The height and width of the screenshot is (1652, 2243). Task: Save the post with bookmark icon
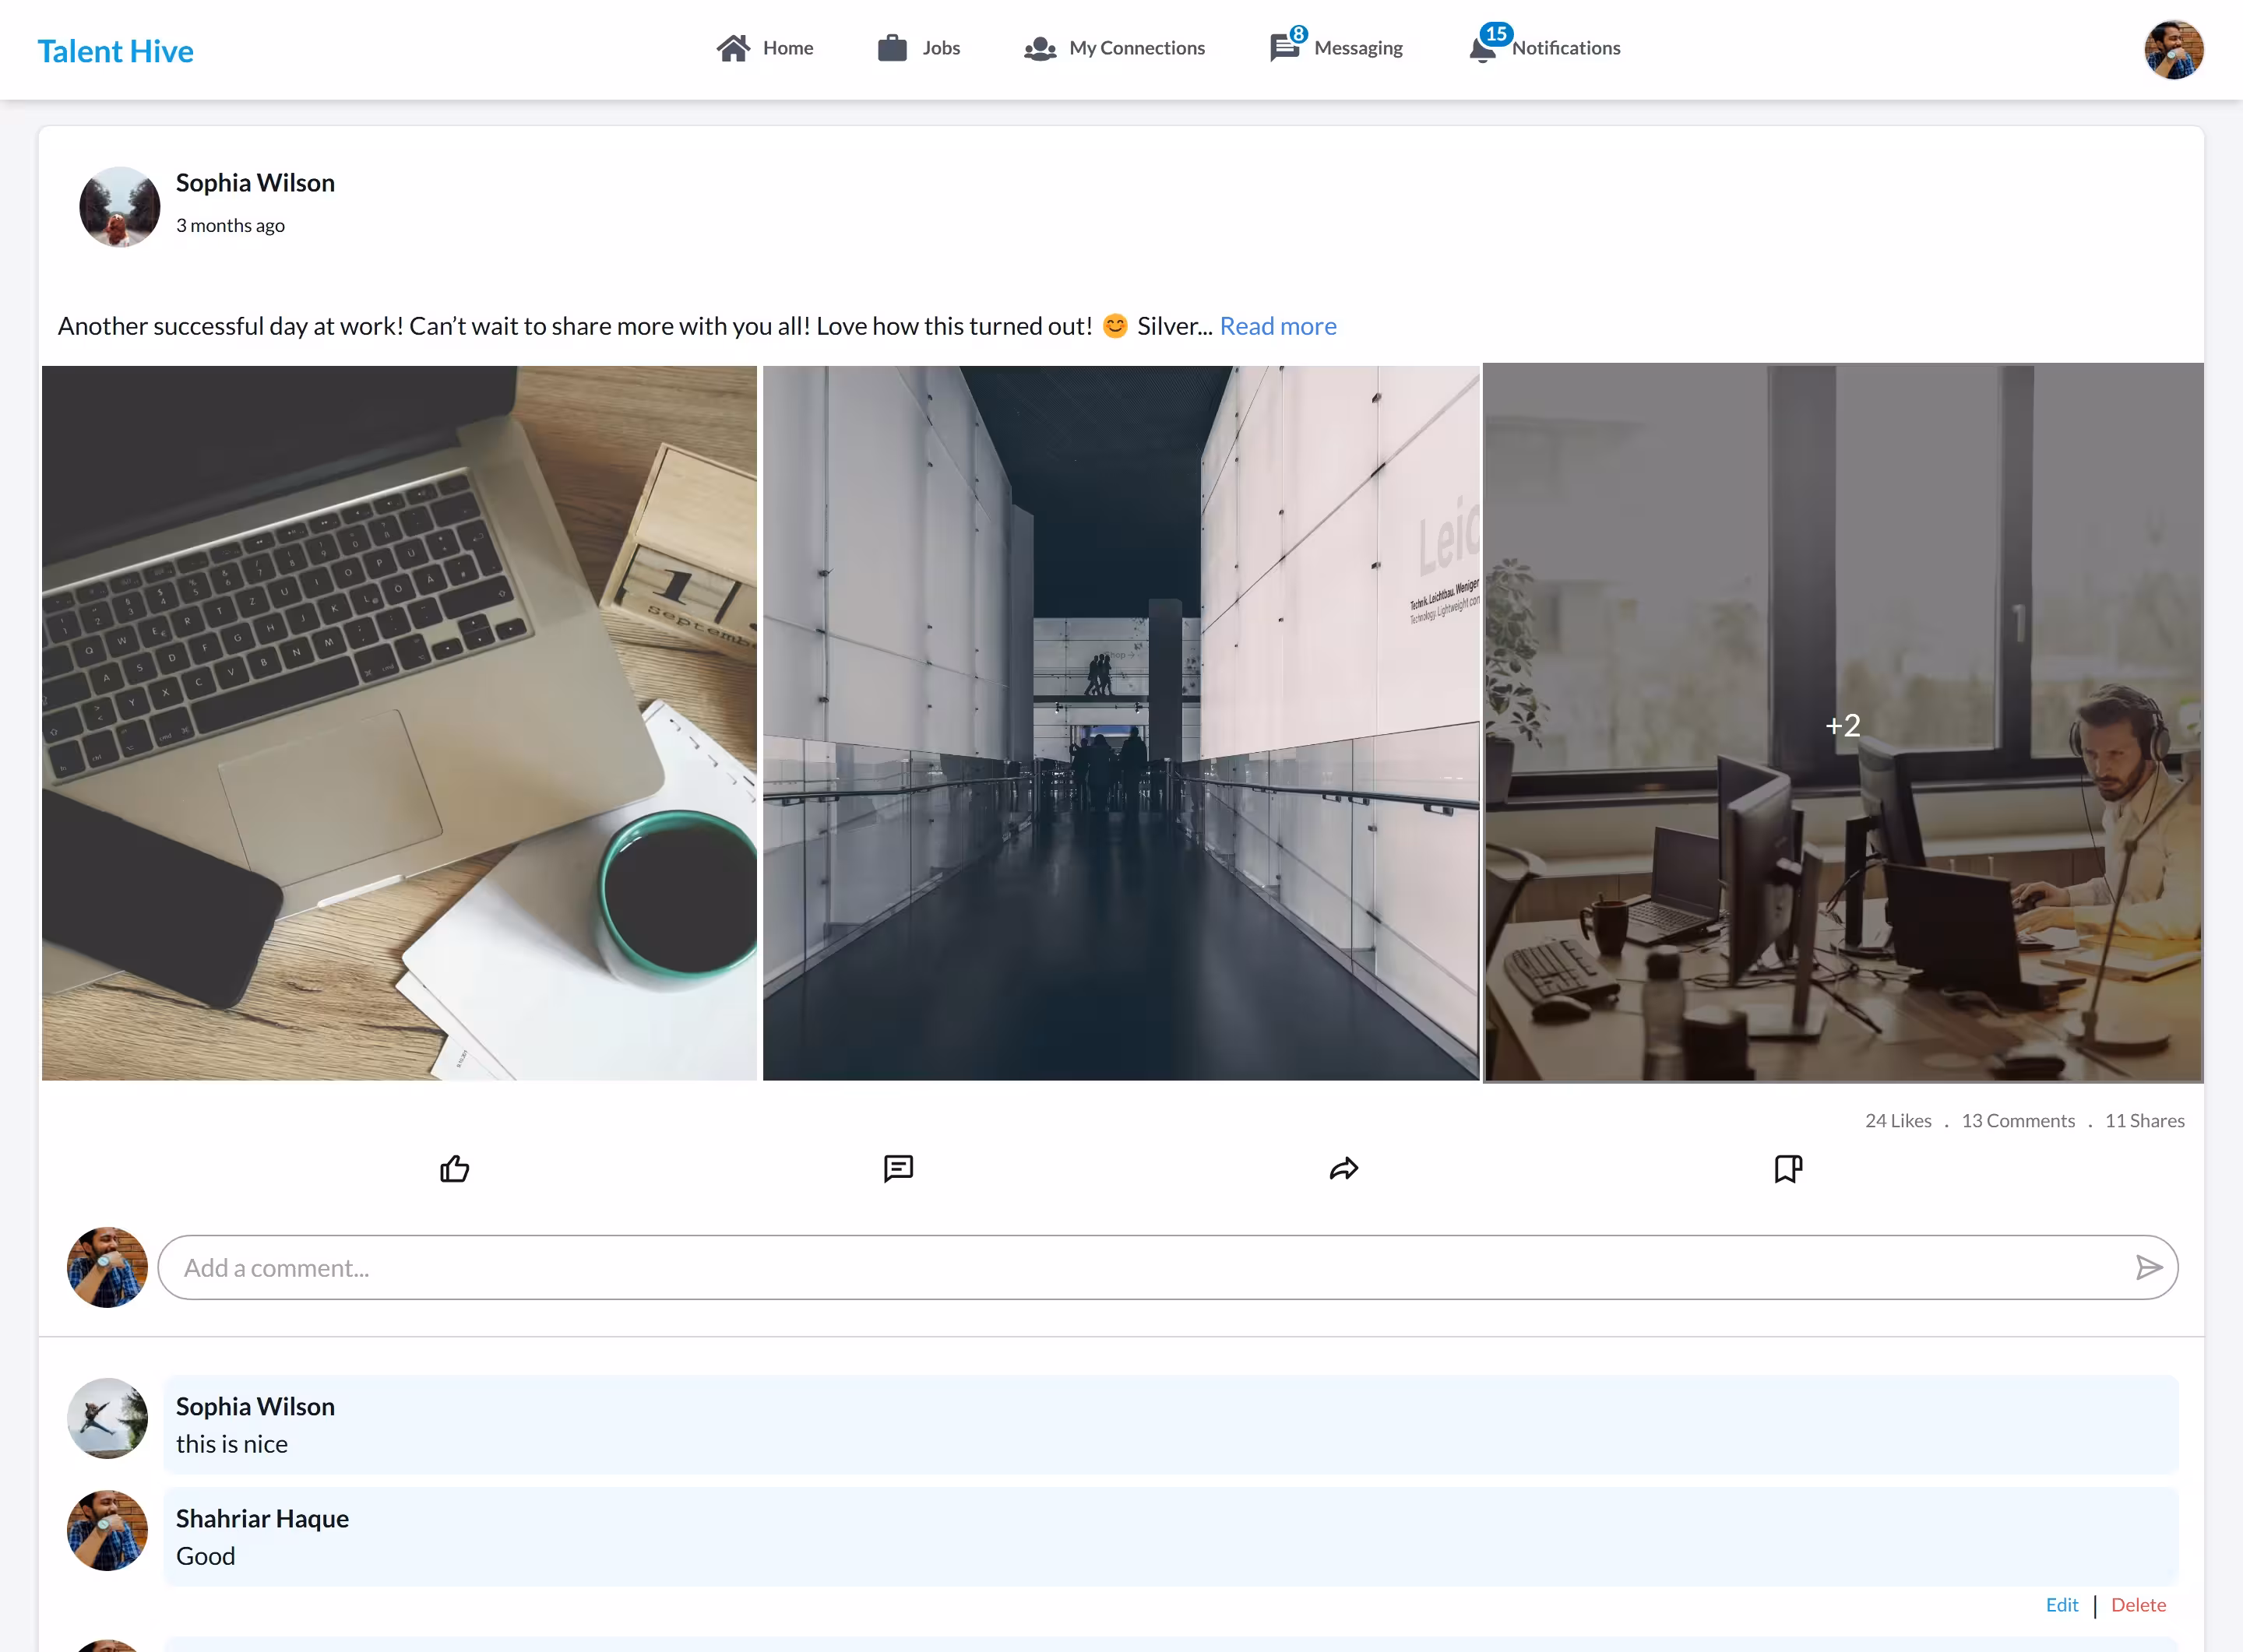(x=1788, y=1168)
